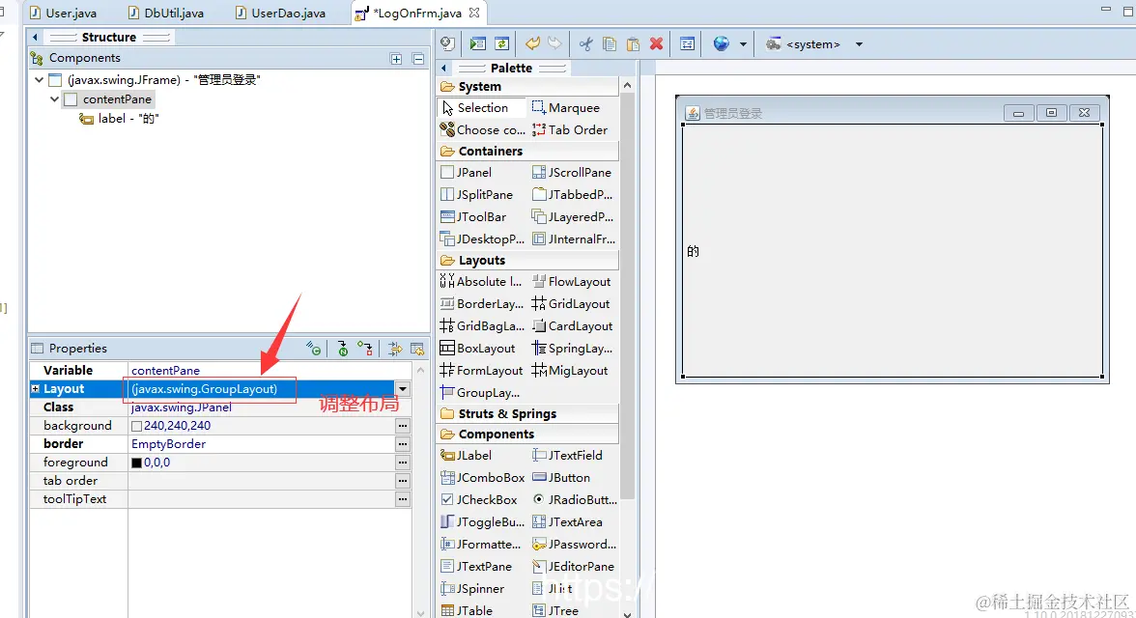This screenshot has width=1136, height=618.
Task: Select the Marquee tool
Action: tap(566, 108)
